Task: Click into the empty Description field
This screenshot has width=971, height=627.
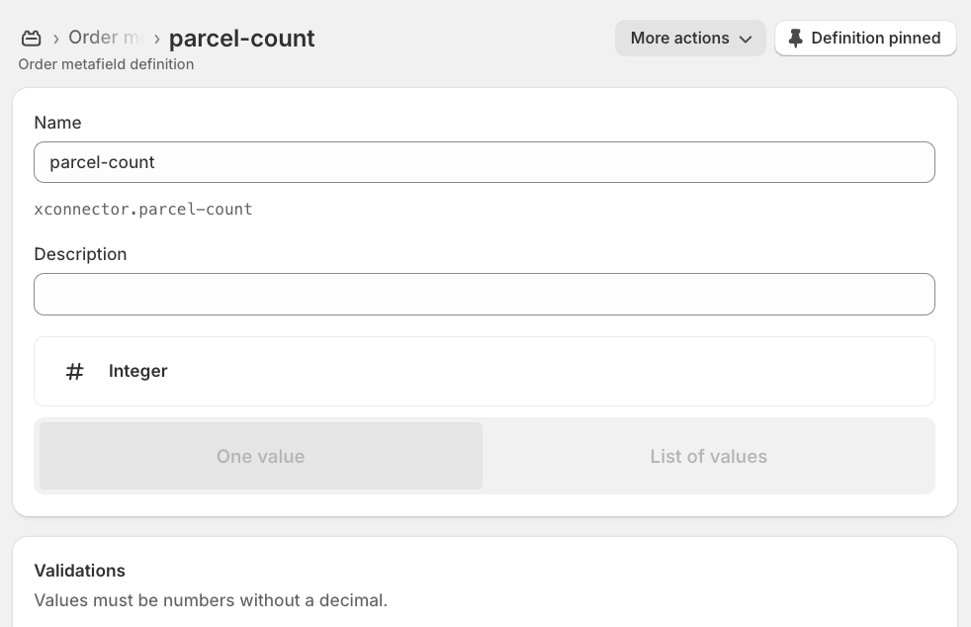Action: point(485,295)
